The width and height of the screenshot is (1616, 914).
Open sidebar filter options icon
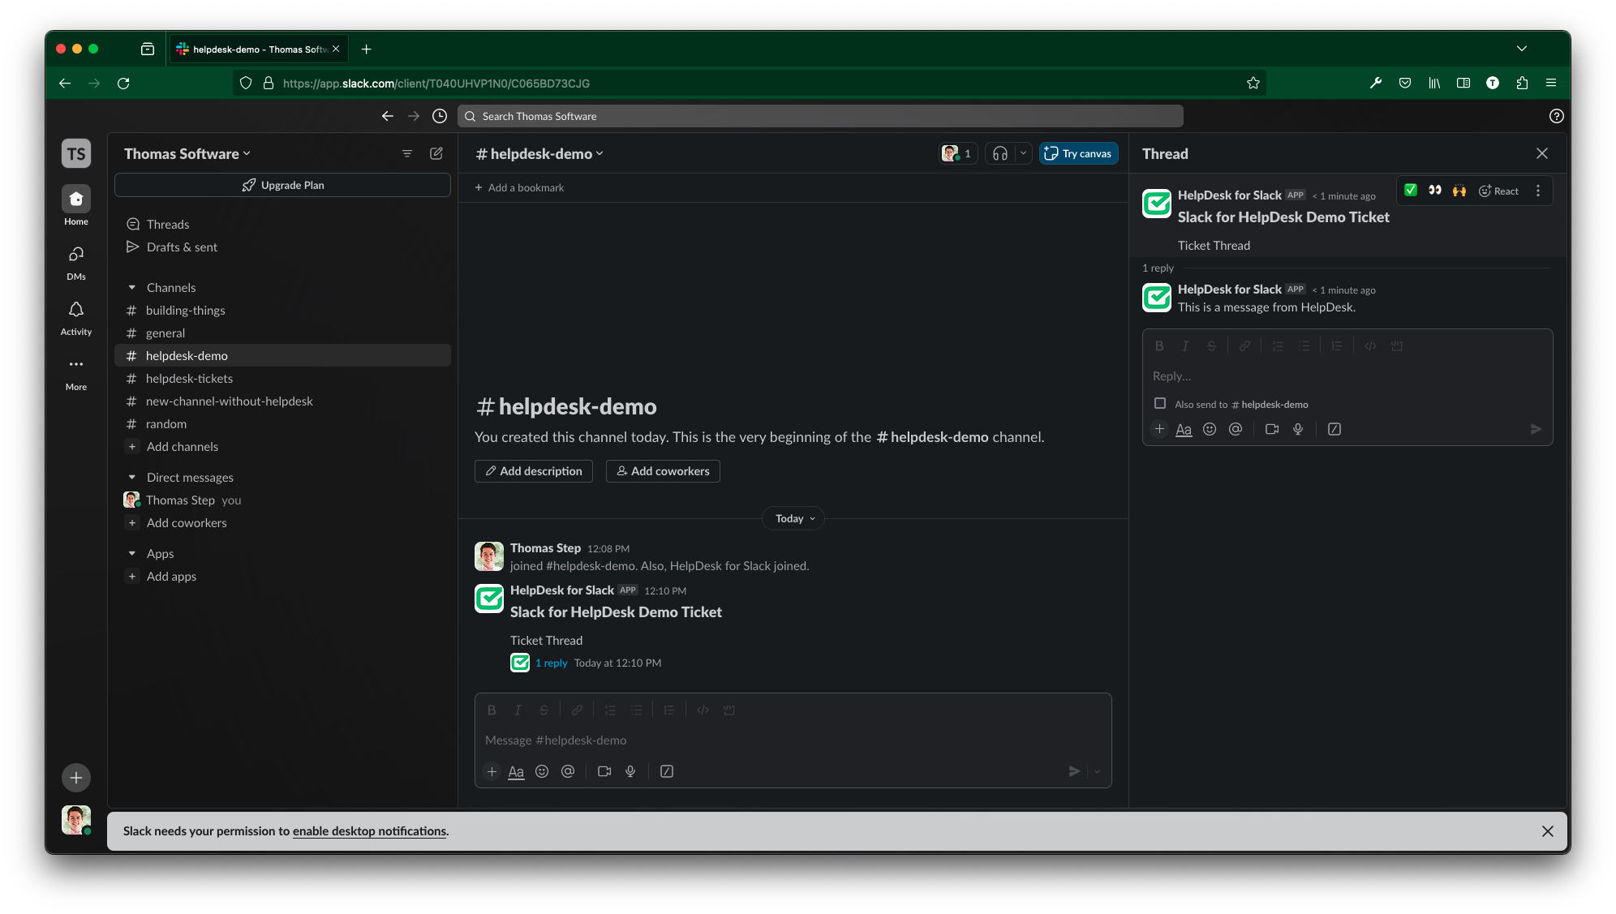click(407, 153)
